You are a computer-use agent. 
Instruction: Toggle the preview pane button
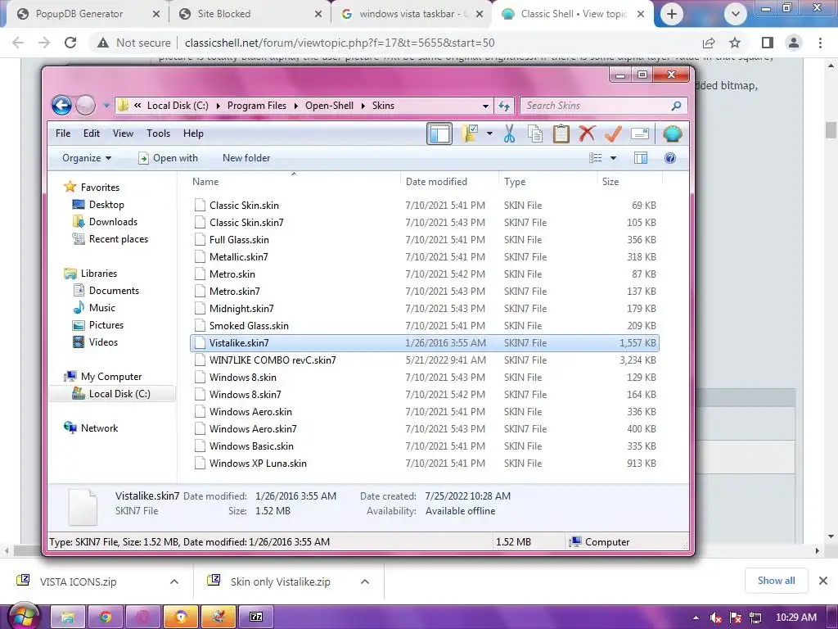click(640, 158)
